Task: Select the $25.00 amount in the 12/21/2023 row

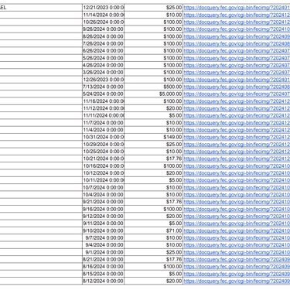Action: tap(154, 8)
